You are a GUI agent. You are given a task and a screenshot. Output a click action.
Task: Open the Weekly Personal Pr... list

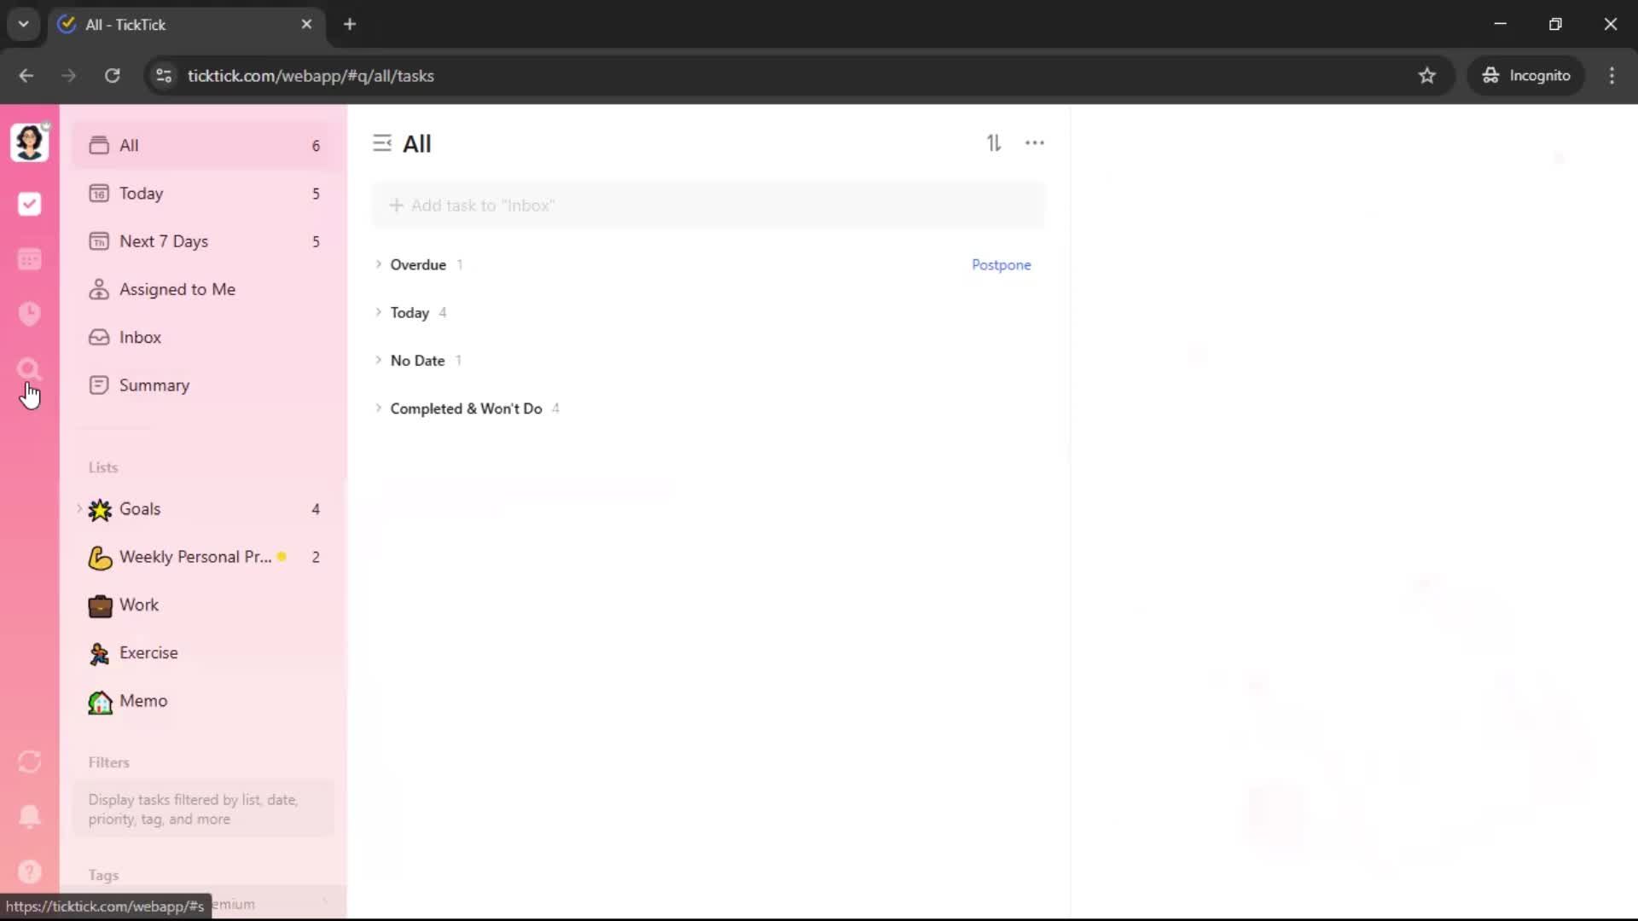coord(195,557)
